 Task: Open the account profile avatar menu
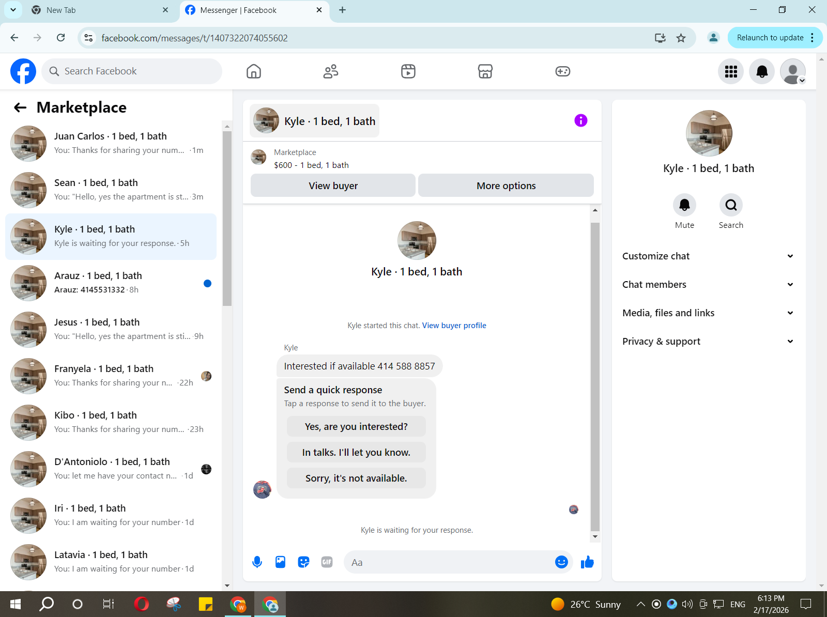tap(793, 71)
